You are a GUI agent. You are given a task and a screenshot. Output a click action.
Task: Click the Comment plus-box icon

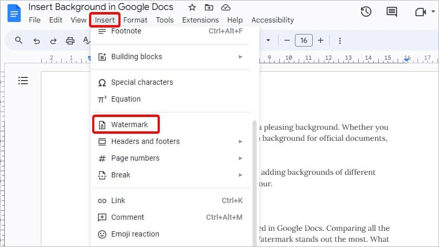pos(102,218)
